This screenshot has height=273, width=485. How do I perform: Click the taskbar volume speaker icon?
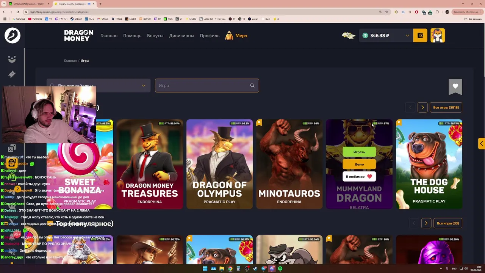[x=465, y=268]
